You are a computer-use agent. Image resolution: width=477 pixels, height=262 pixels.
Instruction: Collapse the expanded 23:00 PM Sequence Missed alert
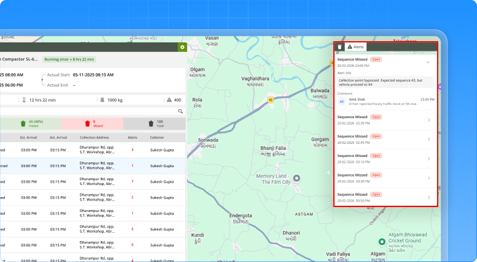[x=428, y=62]
